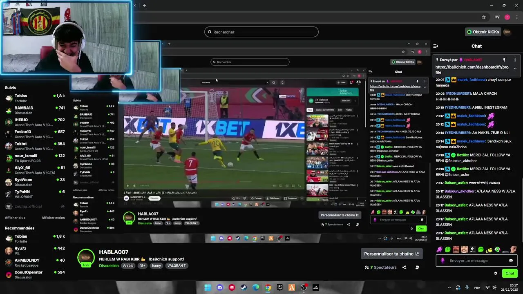Screen dimensions: 523x294
Task: Focus the Rechercher search field
Action: click(261, 32)
